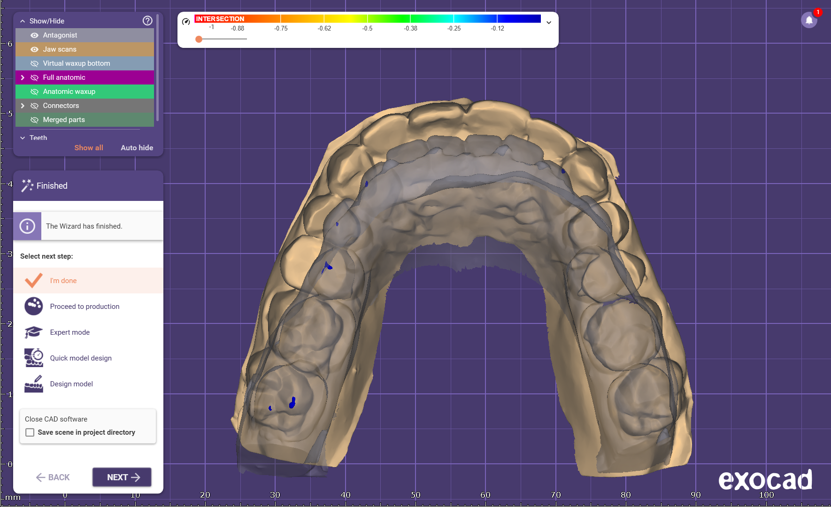
Task: Click the notification bell icon
Action: click(x=809, y=20)
